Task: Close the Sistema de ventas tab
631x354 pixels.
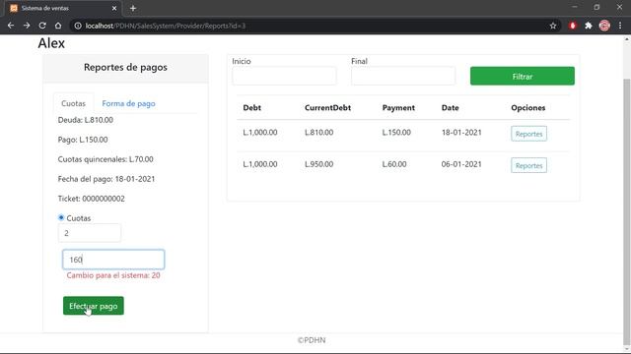Action: (x=114, y=8)
